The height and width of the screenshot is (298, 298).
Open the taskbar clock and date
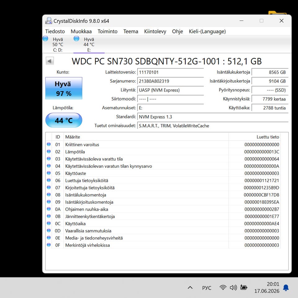pyautogui.click(x=267, y=287)
